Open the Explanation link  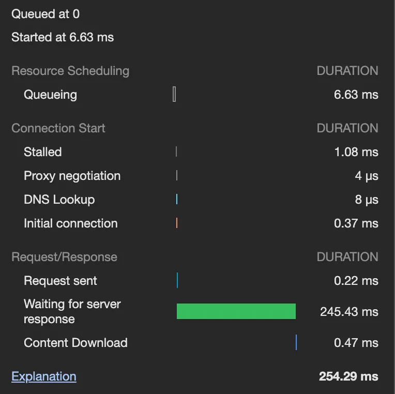coord(44,376)
